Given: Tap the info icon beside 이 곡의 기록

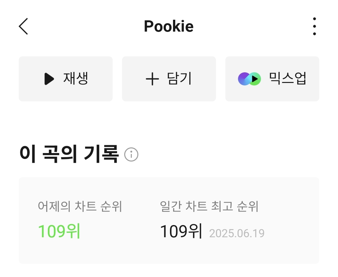Looking at the screenshot, I should pyautogui.click(x=131, y=155).
